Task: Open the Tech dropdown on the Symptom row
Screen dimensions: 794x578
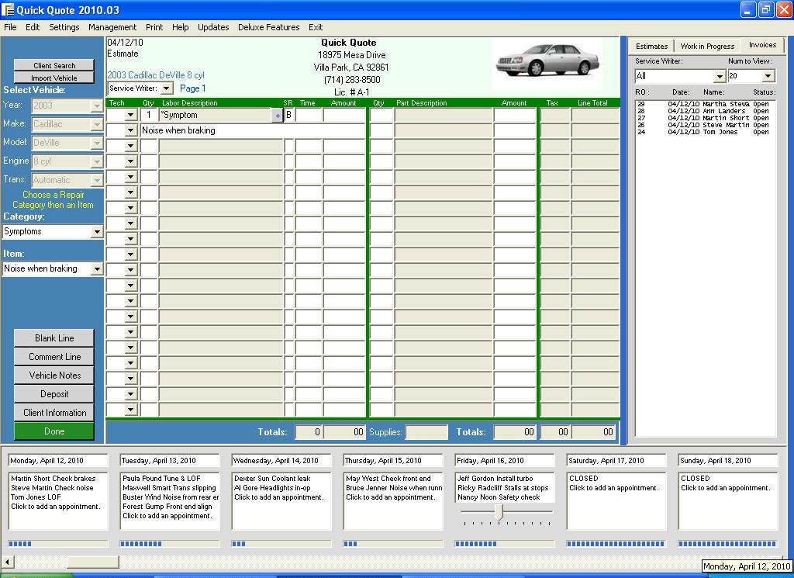Action: pyautogui.click(x=130, y=115)
